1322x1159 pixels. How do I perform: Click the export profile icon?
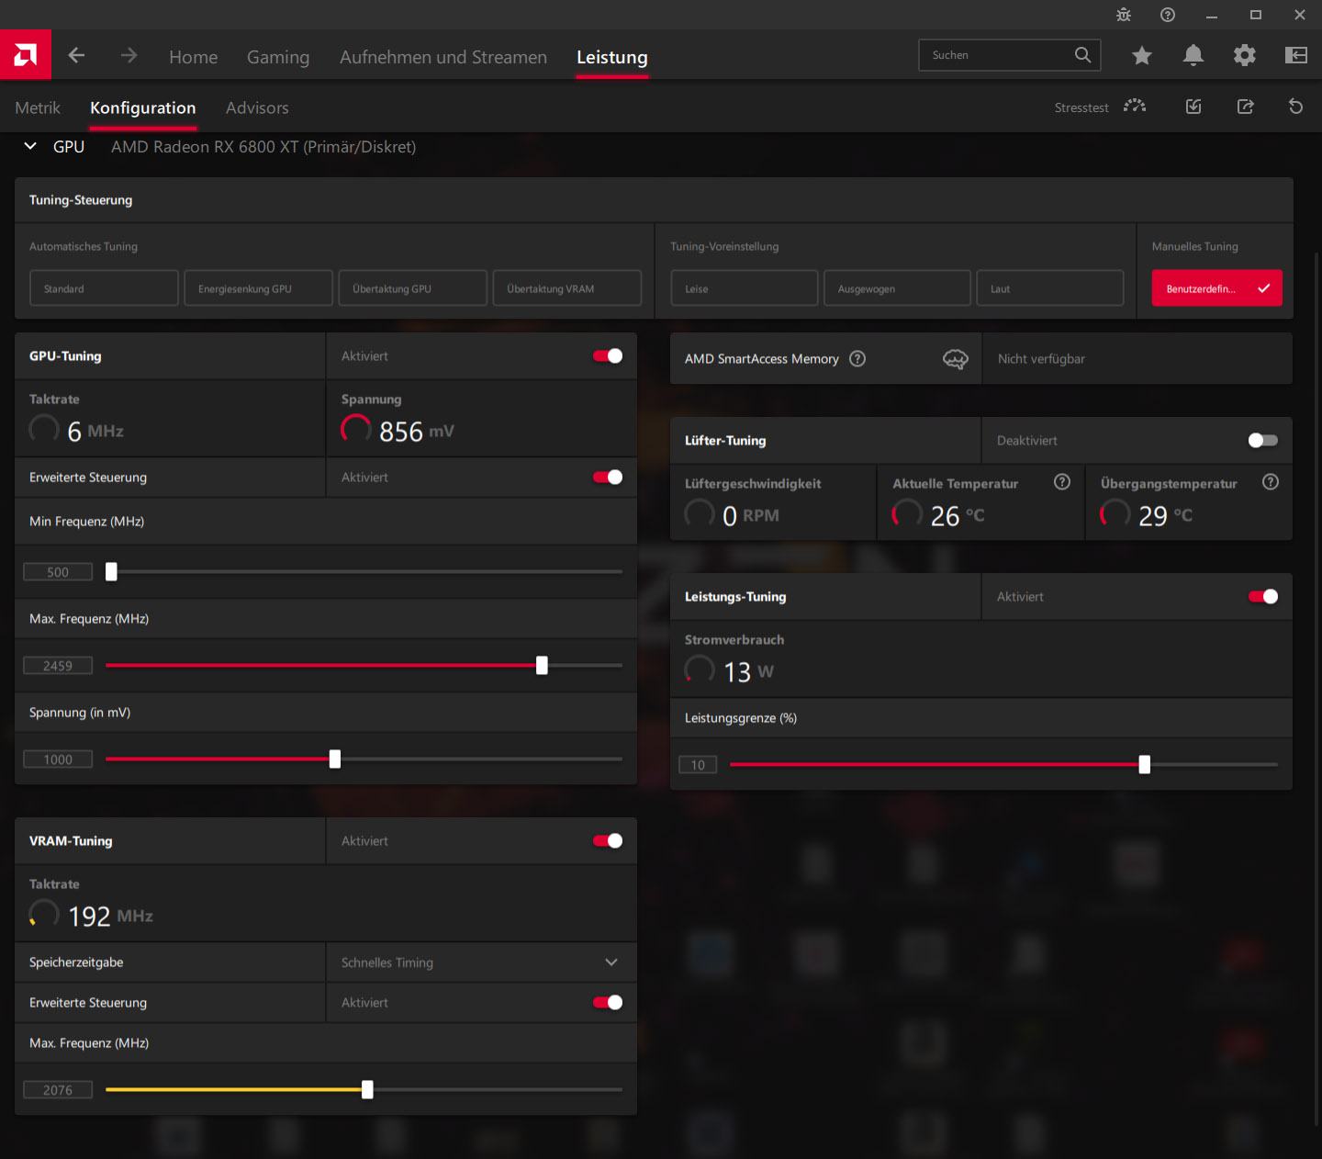tap(1245, 107)
